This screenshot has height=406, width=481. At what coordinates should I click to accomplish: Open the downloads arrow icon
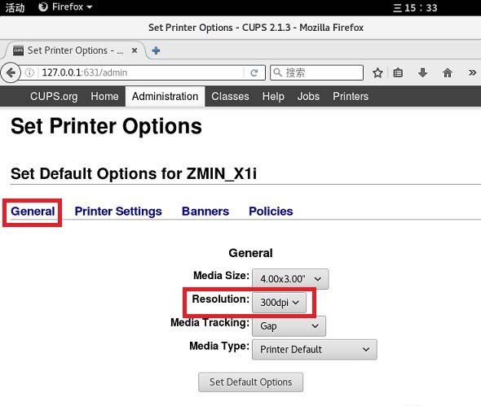tap(423, 73)
